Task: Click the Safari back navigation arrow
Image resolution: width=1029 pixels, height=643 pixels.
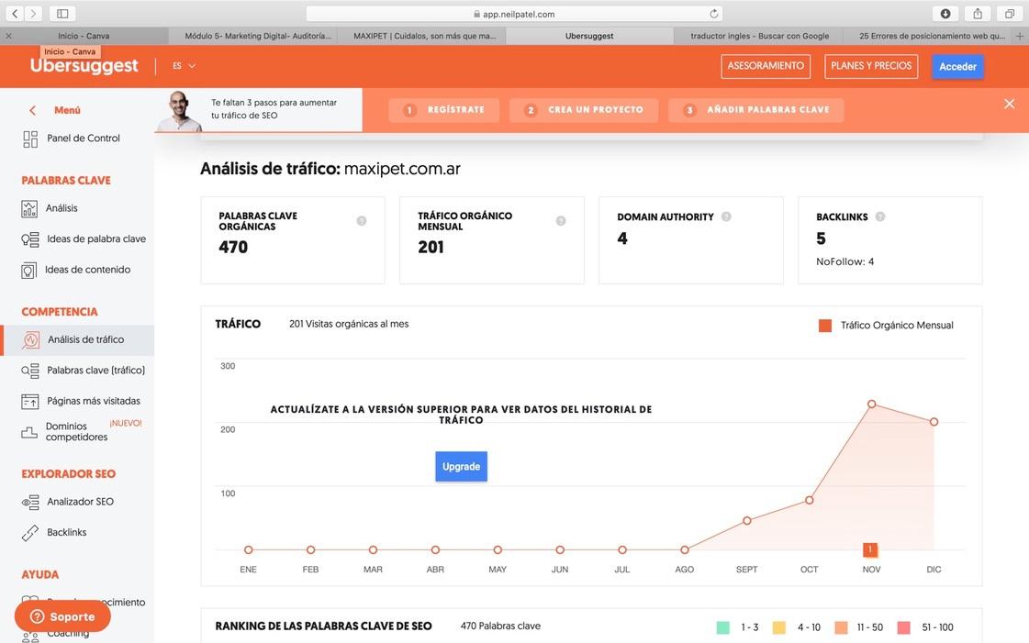Action: click(x=15, y=13)
